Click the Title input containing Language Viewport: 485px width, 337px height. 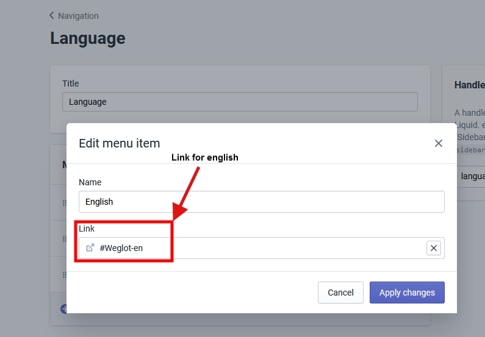click(240, 102)
